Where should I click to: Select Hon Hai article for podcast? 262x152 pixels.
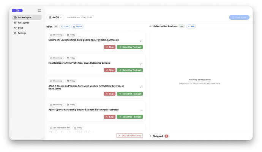click(x=130, y=70)
